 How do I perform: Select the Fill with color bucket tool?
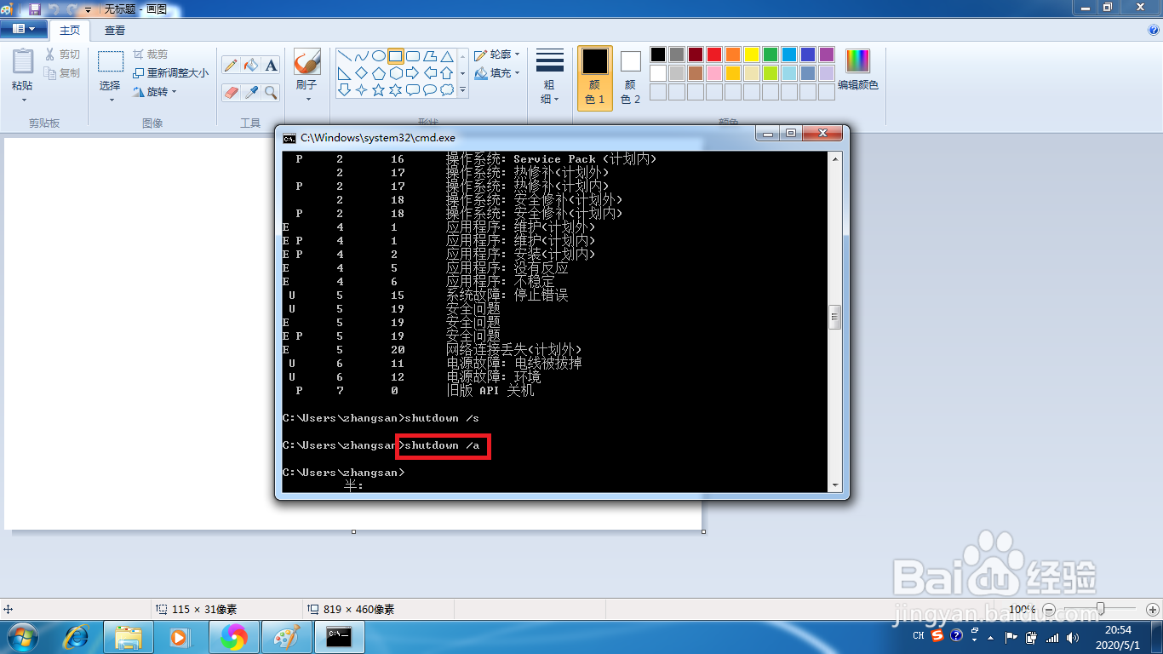pyautogui.click(x=251, y=65)
